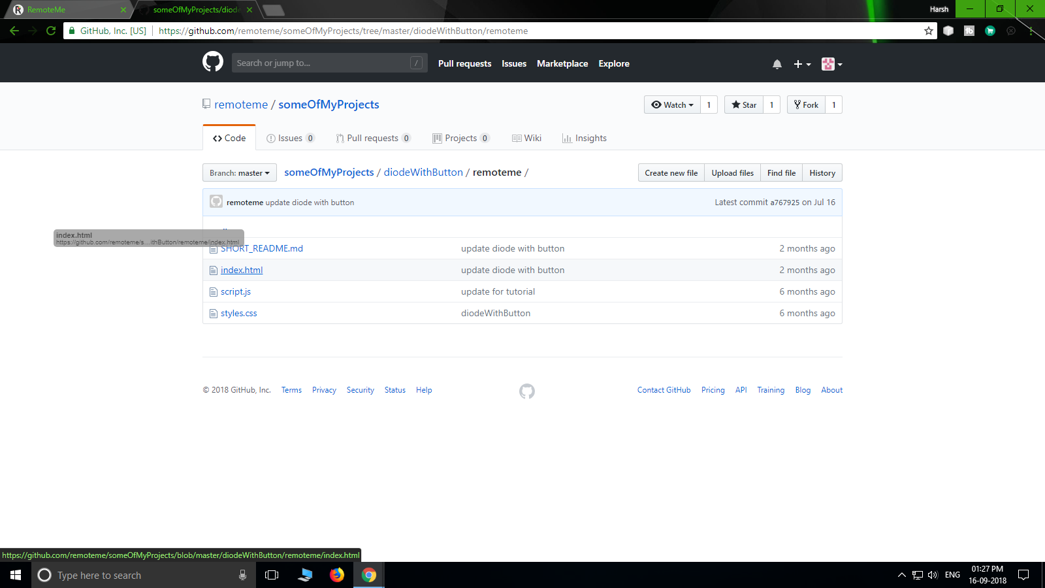Click file icon beside styles.css
This screenshot has width=1045, height=588.
(213, 314)
